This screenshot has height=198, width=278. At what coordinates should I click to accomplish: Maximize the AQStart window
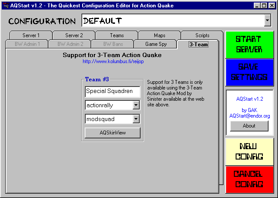click(264, 6)
